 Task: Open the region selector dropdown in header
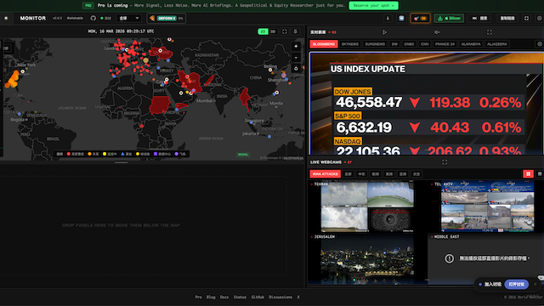point(129,18)
